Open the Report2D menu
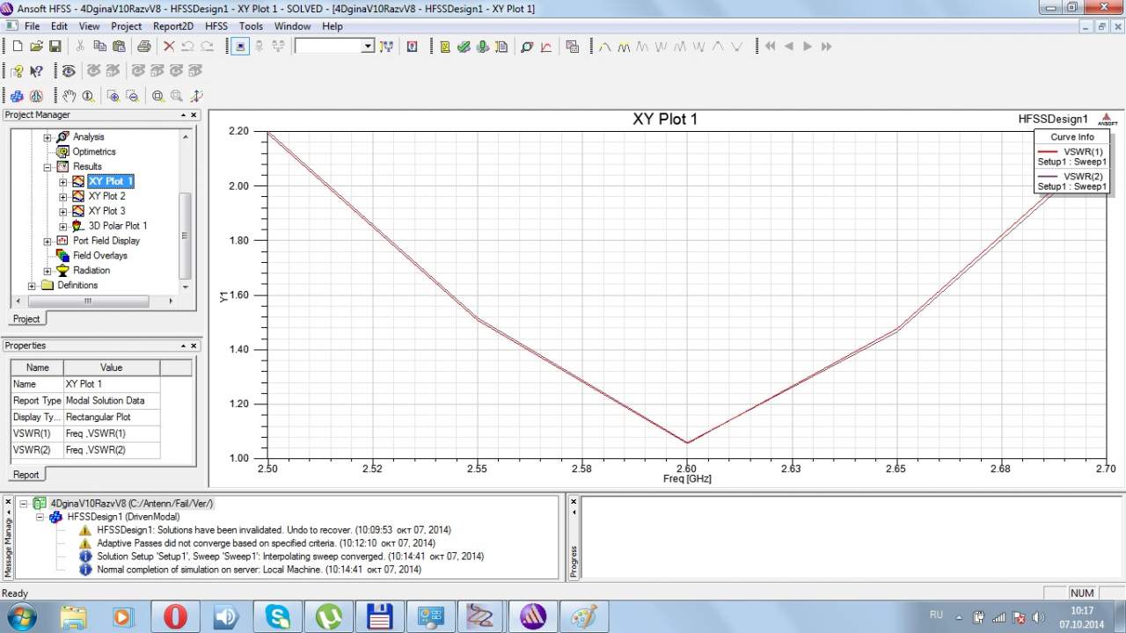This screenshot has height=633, width=1126. (172, 26)
